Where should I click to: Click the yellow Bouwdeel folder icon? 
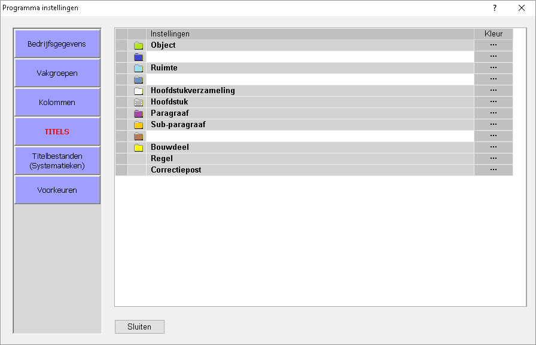[x=138, y=147]
